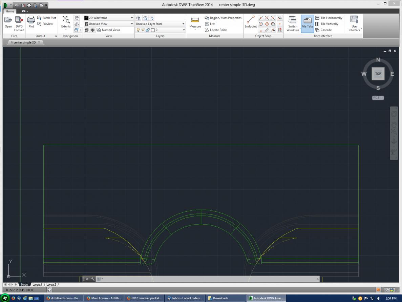Toggle layer lock padlock icon
Screen dimensions: 402x302
click(x=148, y=30)
